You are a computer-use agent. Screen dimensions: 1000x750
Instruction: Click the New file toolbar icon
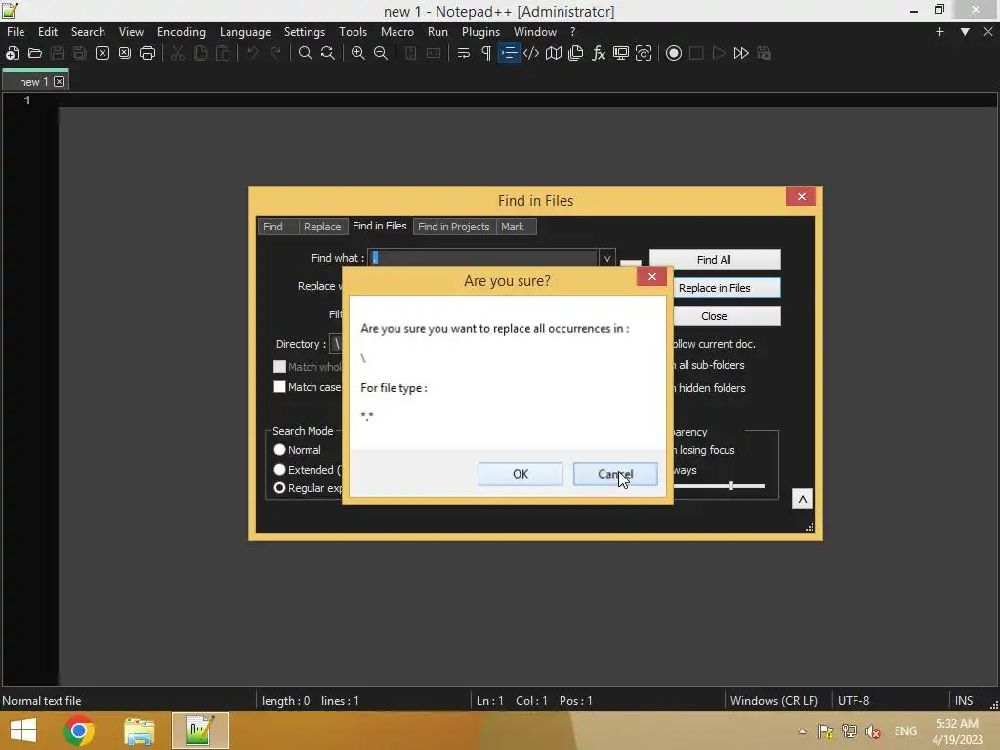[12, 53]
